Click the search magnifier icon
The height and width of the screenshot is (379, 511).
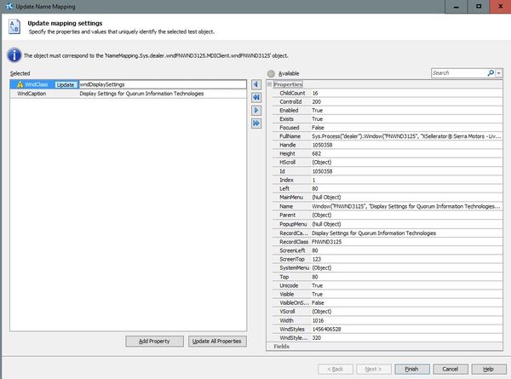(491, 74)
